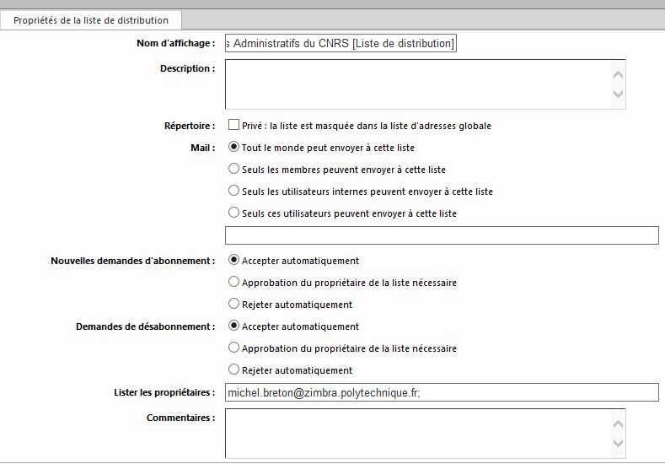This screenshot has height=464, width=665.
Task: Click Commentaires scrollbar down arrow
Action: 618,443
